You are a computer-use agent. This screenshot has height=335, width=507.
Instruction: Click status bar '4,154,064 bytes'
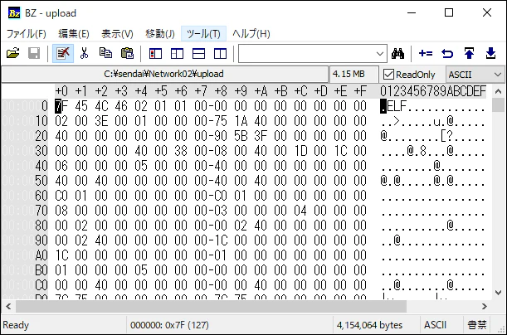tap(369, 325)
